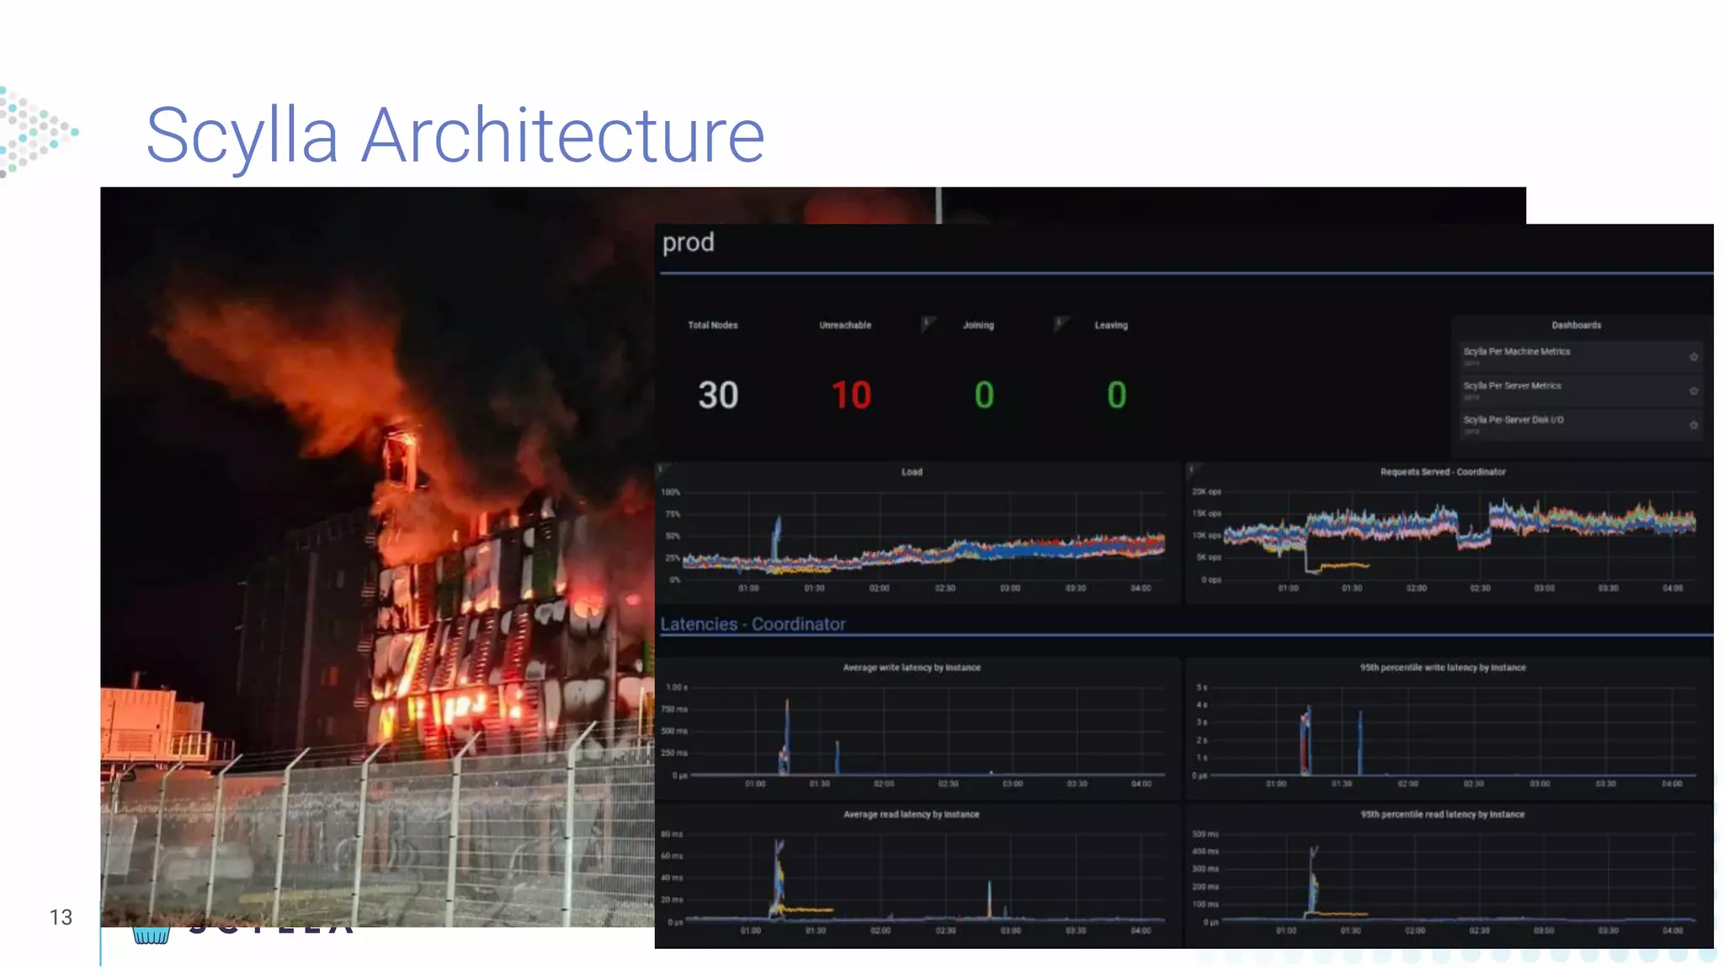Click the Joining panel title
This screenshot has height=969, width=1724.
[x=978, y=326]
